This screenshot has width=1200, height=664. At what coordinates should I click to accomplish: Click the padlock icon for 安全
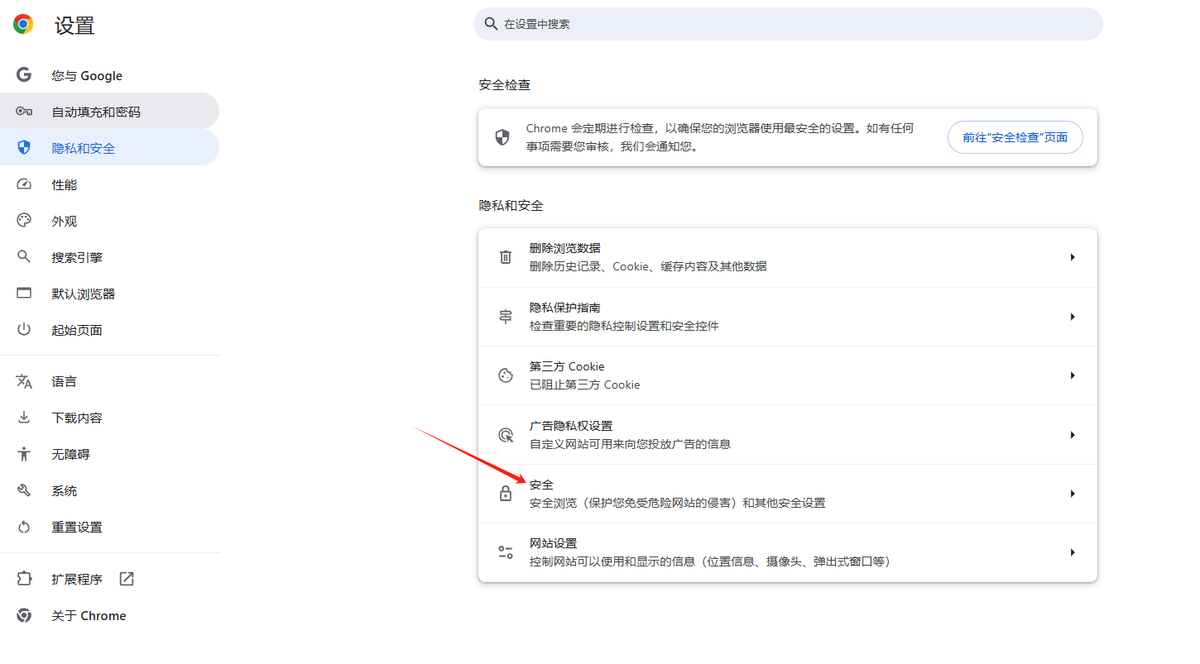tap(506, 494)
